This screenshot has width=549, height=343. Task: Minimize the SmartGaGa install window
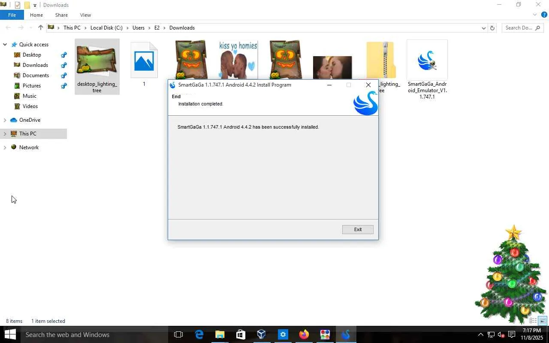coord(329,85)
